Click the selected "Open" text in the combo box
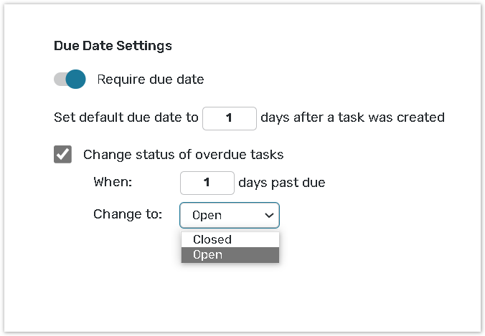Image resolution: width=485 pixels, height=336 pixels. coord(207,216)
